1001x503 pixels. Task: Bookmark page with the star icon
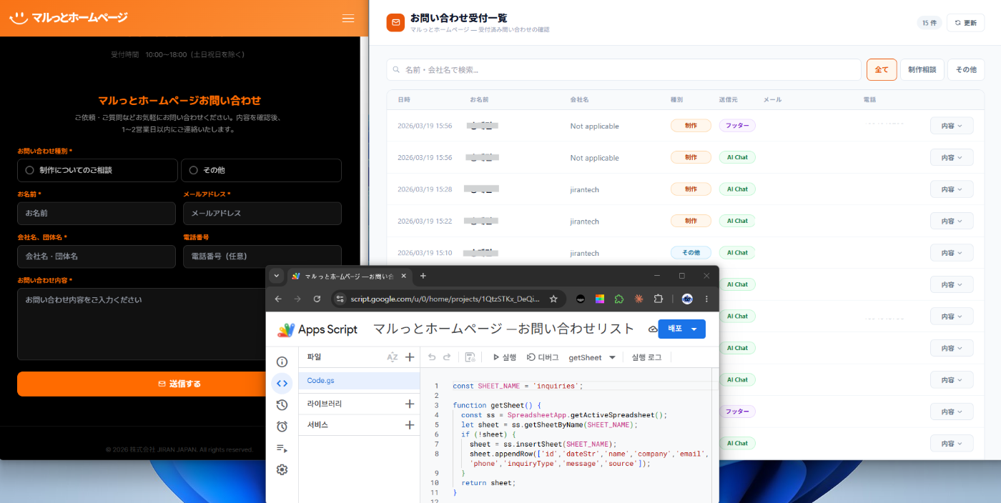pyautogui.click(x=553, y=299)
